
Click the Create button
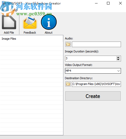(93, 96)
